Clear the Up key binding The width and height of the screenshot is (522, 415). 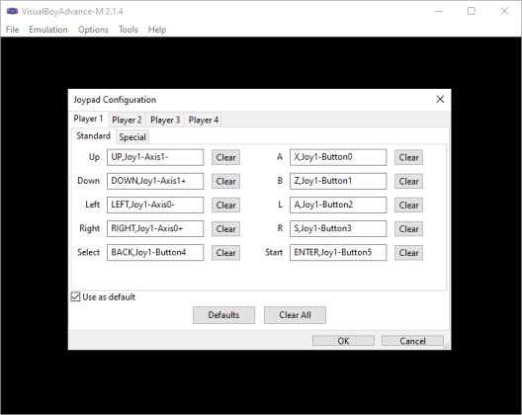[x=225, y=157]
